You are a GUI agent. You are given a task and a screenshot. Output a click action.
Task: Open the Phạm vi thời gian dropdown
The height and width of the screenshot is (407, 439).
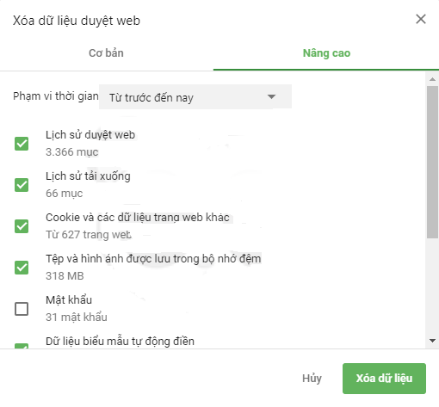point(195,96)
